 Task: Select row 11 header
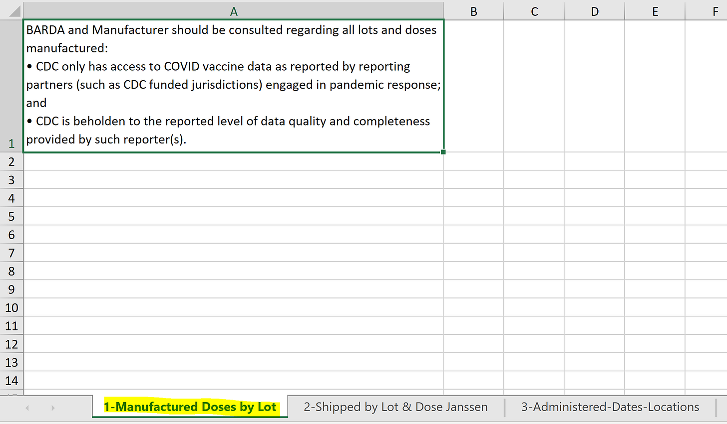pos(11,326)
